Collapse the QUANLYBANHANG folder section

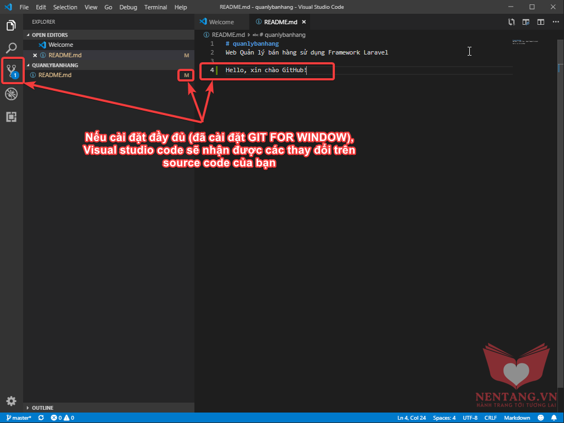point(55,65)
